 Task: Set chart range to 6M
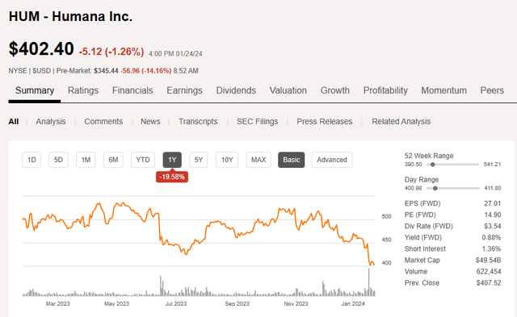tap(113, 160)
